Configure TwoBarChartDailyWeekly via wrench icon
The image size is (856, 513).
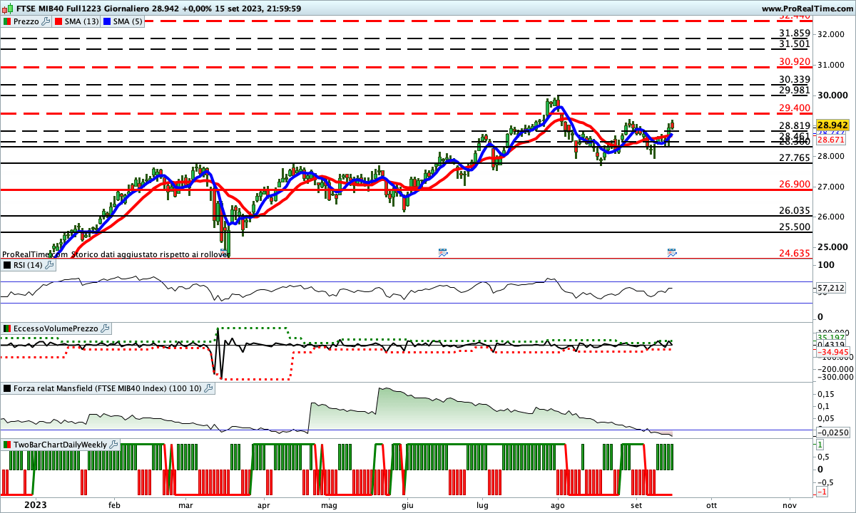coord(114,445)
